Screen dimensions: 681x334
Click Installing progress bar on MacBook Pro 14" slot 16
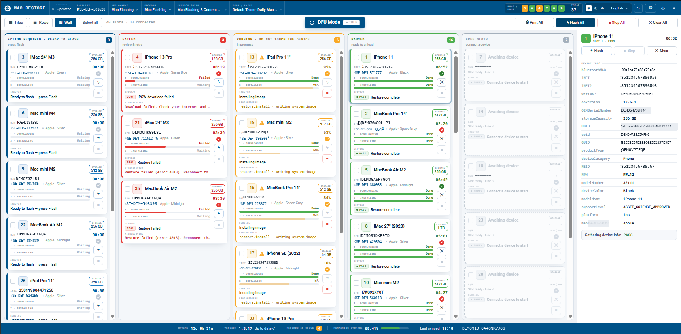[x=279, y=219]
